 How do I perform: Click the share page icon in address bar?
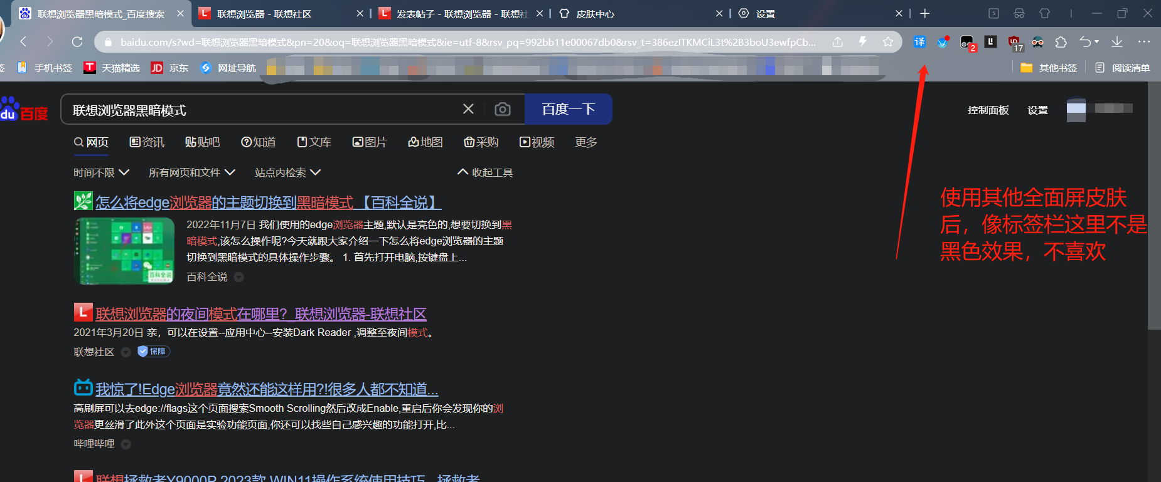[838, 42]
